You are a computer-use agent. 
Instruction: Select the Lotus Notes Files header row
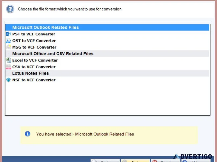coord(107,73)
